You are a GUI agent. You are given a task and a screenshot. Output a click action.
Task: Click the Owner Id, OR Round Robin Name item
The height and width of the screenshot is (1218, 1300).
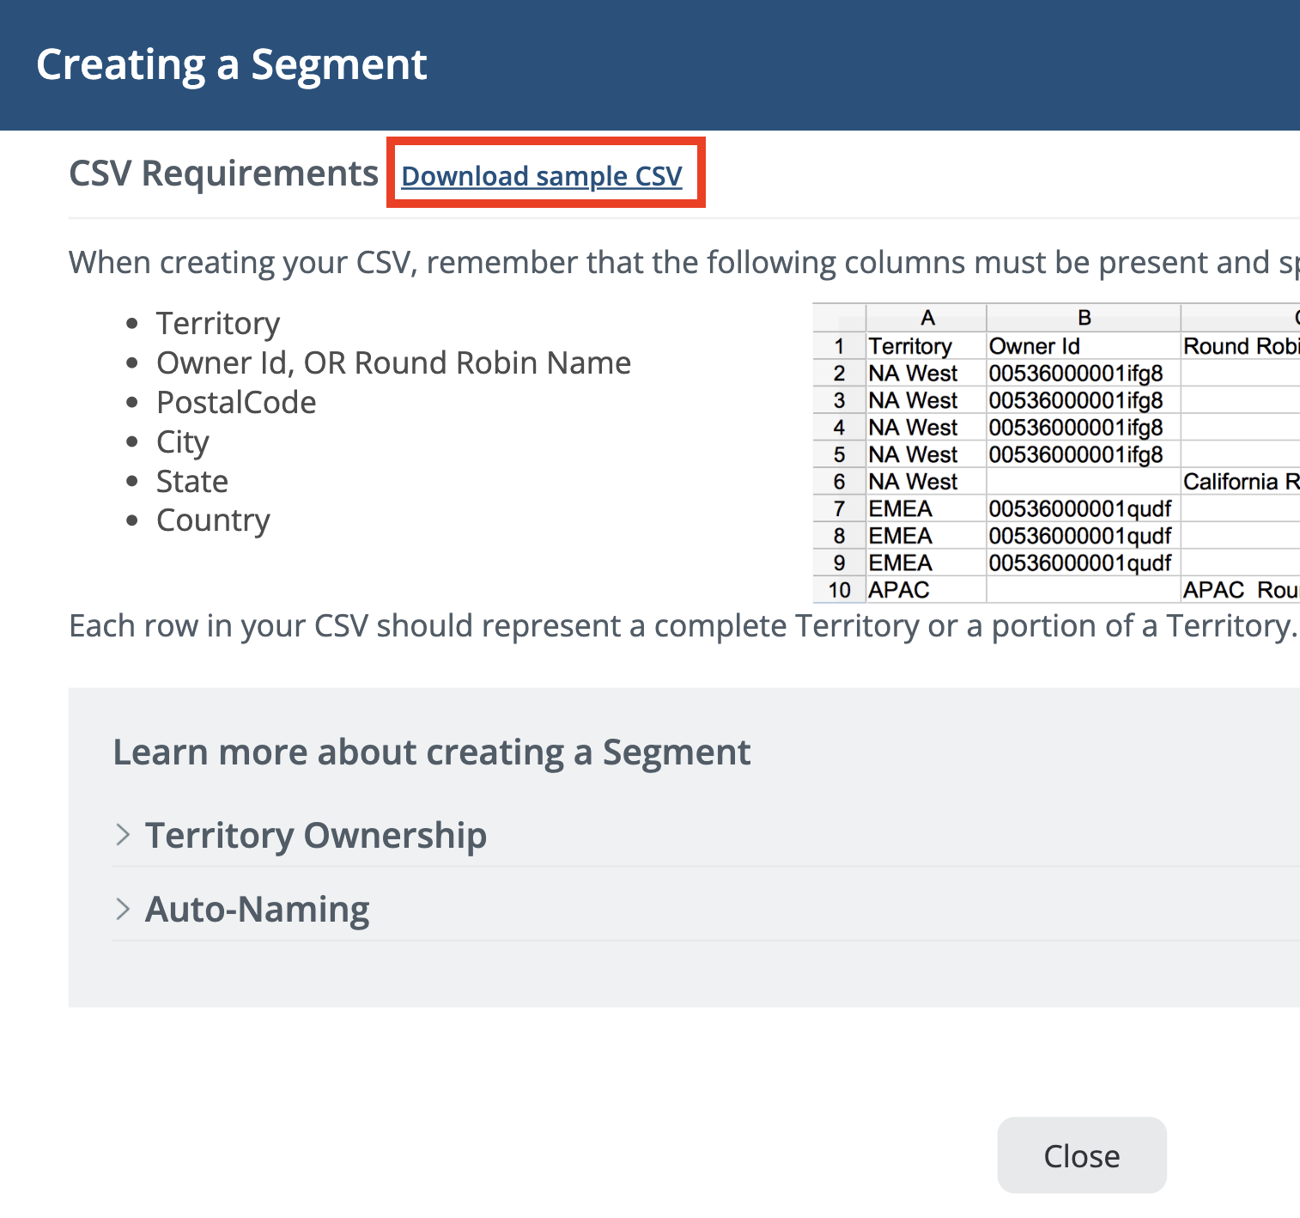pos(393,363)
